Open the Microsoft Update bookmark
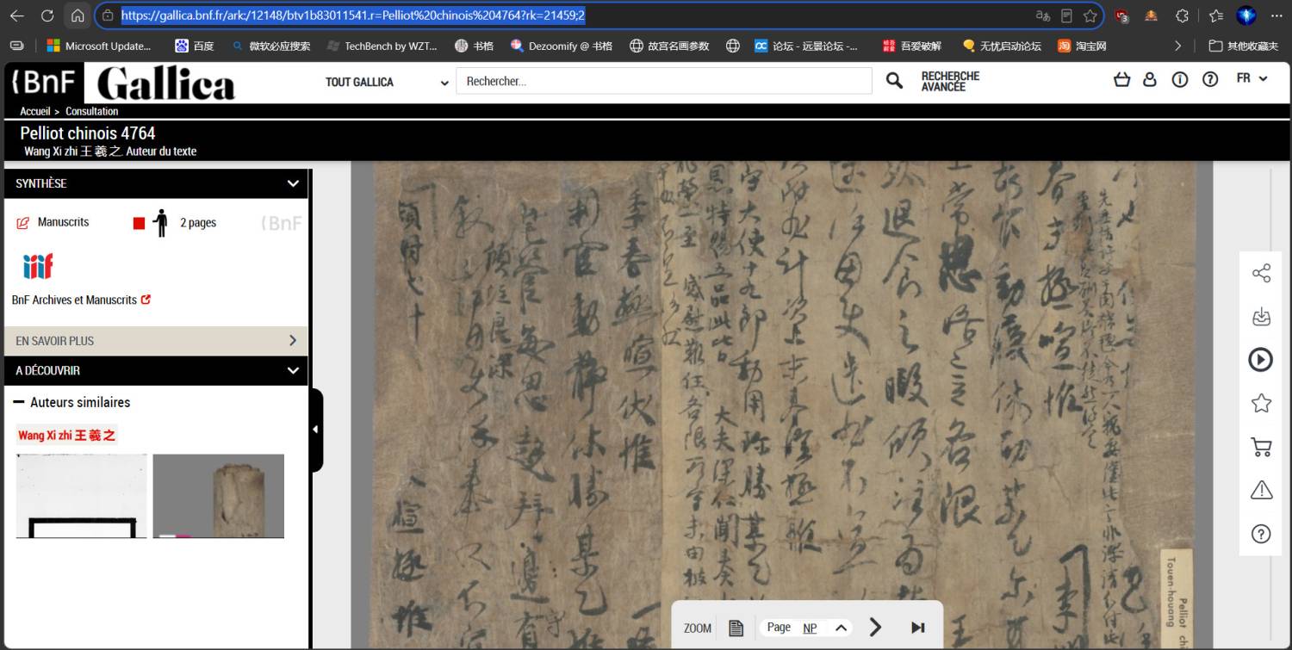The height and width of the screenshot is (650, 1292). click(98, 46)
